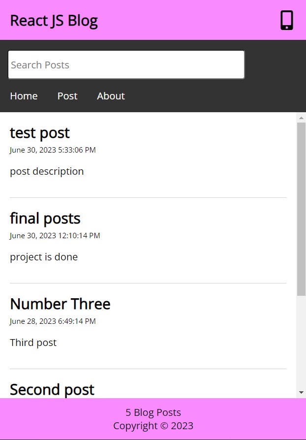Open the "Second post" title link
The height and width of the screenshot is (440, 306).
tap(52, 389)
